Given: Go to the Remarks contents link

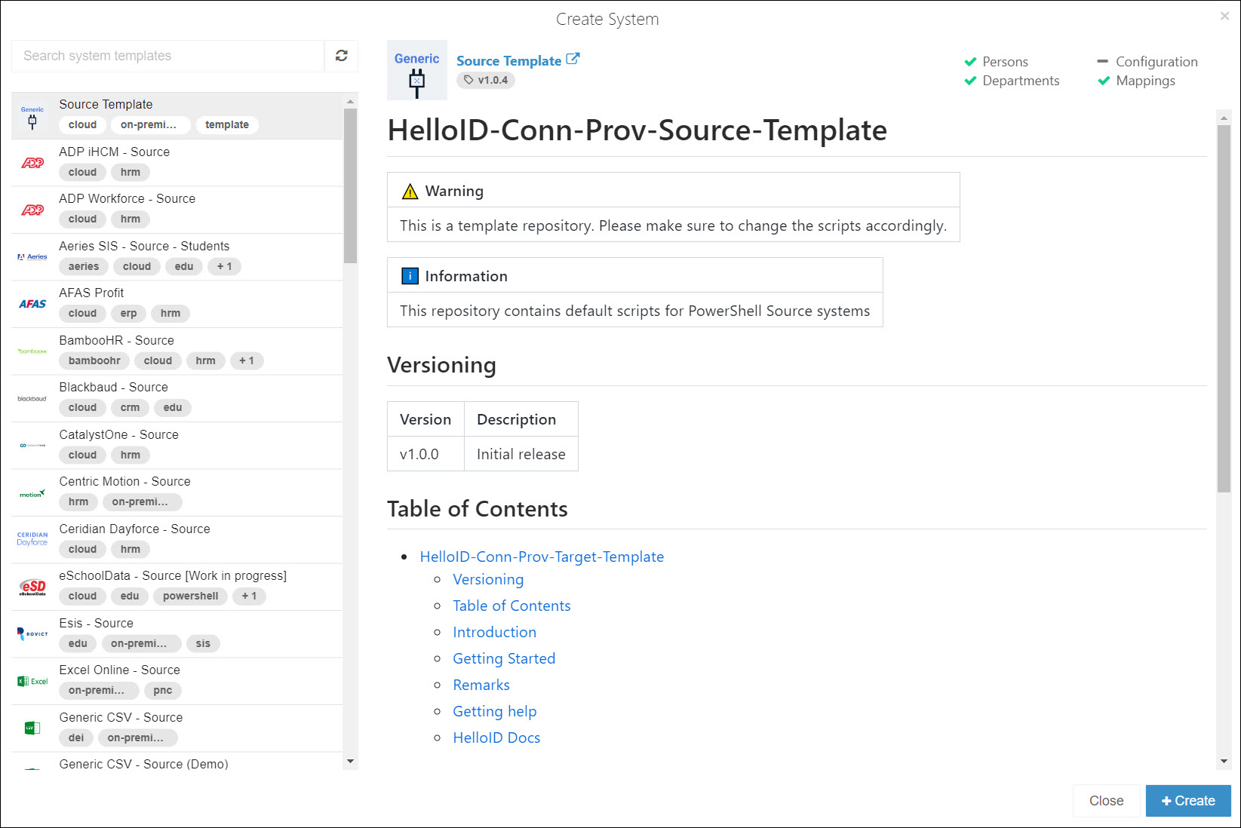Looking at the screenshot, I should tap(481, 685).
